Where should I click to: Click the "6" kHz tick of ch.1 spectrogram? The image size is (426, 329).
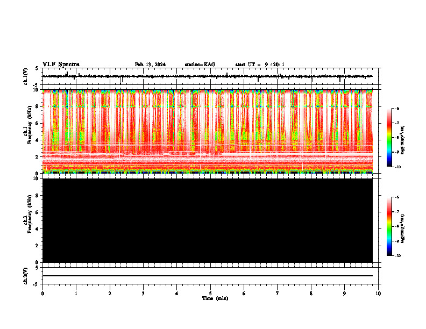(38, 123)
